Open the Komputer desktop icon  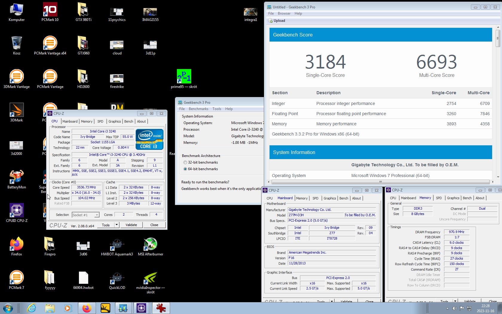click(16, 12)
